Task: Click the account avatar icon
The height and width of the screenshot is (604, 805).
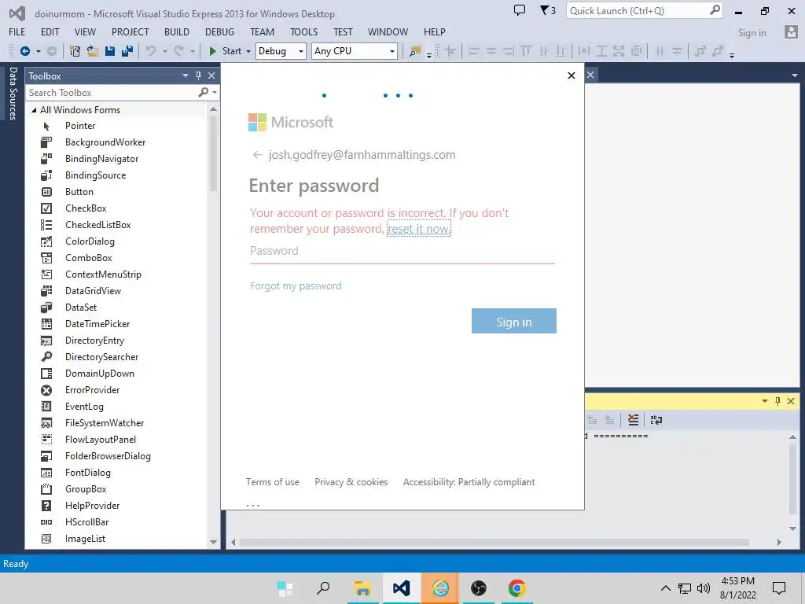Action: [x=791, y=32]
